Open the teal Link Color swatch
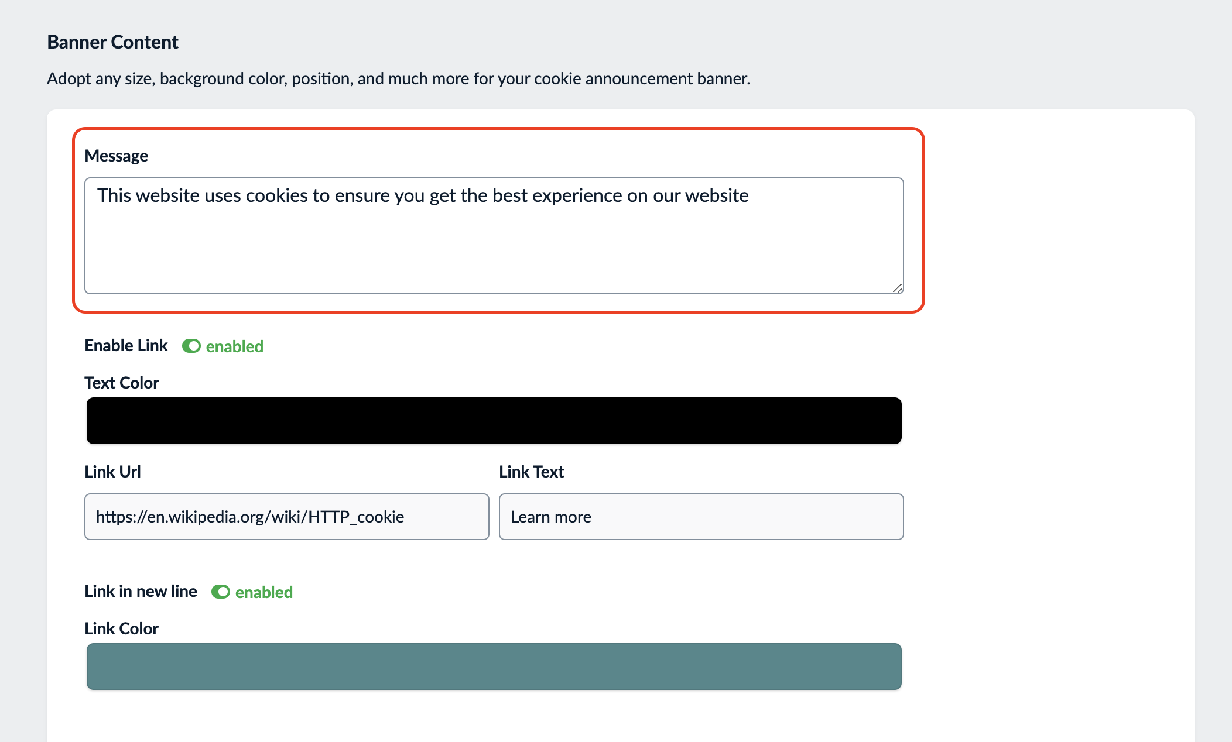1232x742 pixels. [x=494, y=667]
